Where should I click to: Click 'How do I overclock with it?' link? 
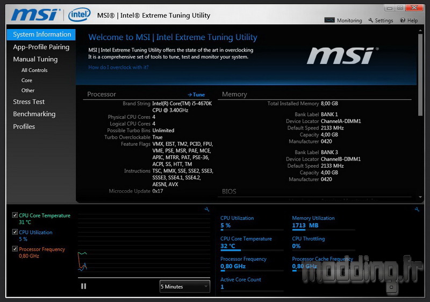tap(118, 67)
